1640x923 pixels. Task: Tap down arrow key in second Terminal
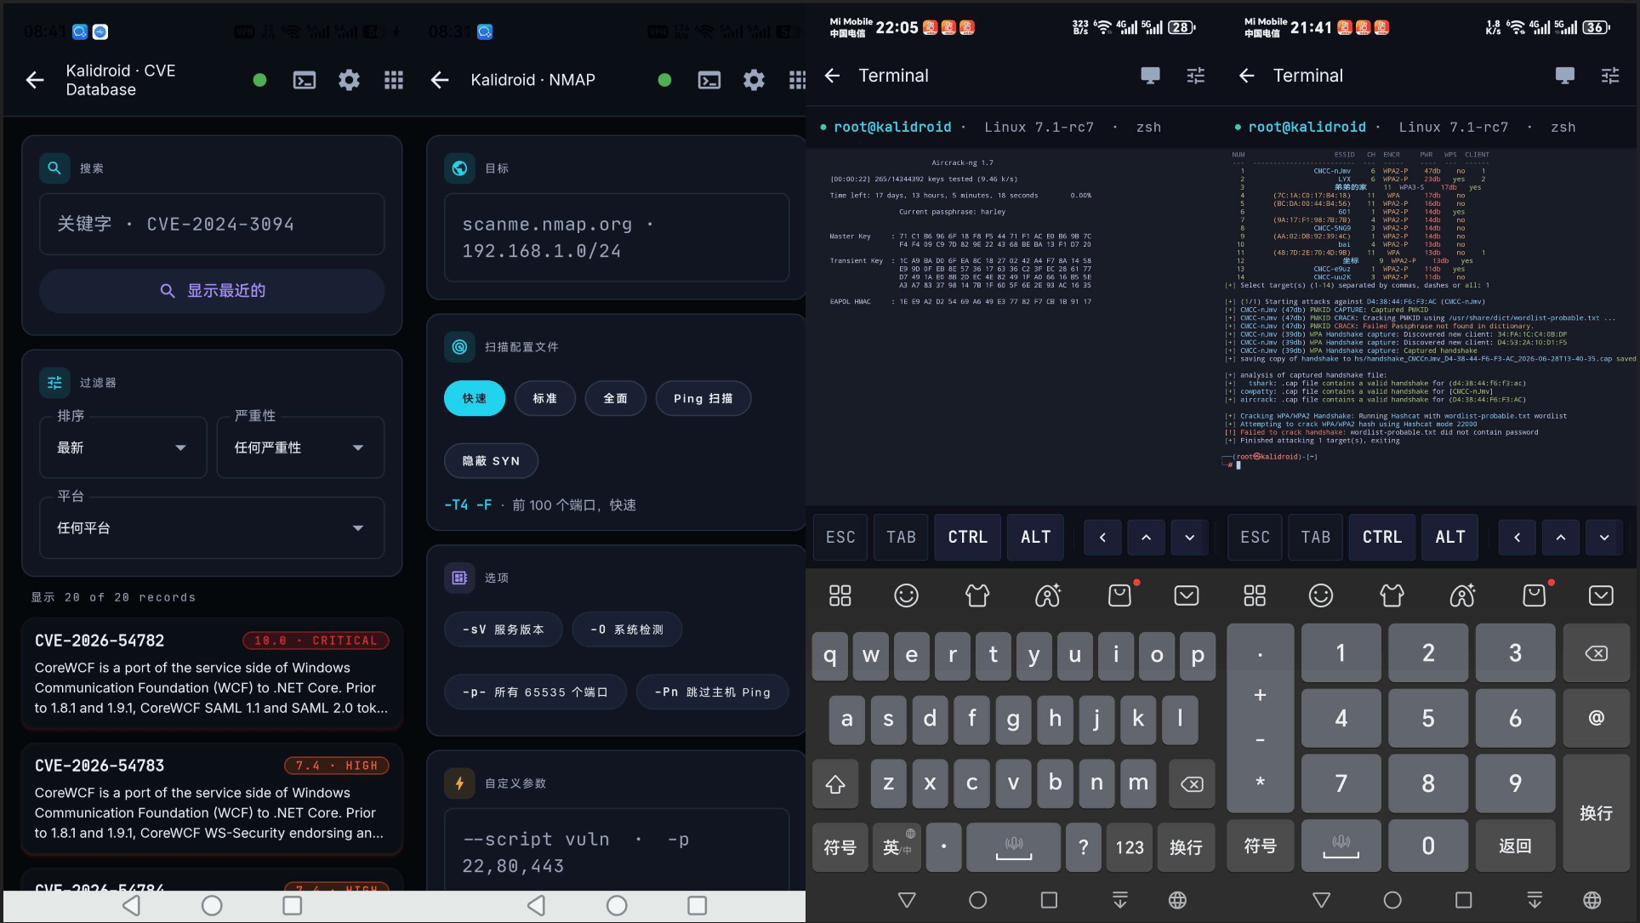(1603, 537)
